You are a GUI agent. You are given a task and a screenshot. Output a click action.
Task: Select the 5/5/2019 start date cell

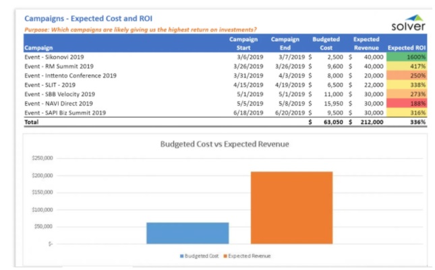(250, 104)
